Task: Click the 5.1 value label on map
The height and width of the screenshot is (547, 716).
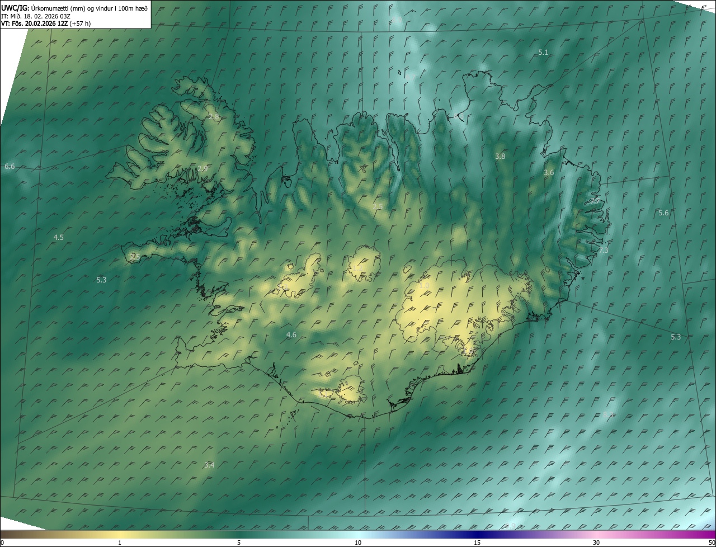Action: 543,52
